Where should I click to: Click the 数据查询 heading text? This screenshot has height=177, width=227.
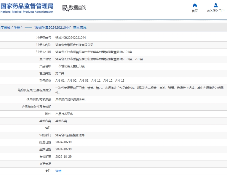tap(78, 7)
